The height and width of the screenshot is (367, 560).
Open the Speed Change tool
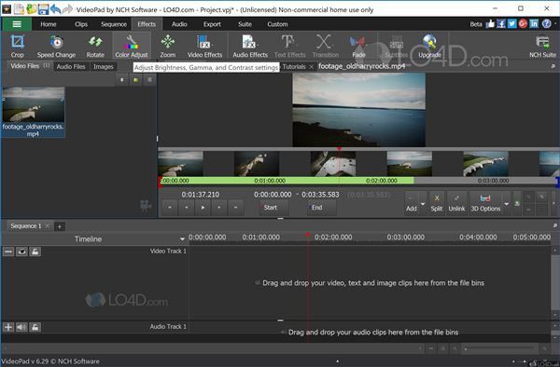click(x=56, y=46)
